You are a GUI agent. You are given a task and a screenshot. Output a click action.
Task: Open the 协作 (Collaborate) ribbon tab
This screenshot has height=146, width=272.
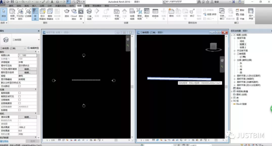[72, 6]
